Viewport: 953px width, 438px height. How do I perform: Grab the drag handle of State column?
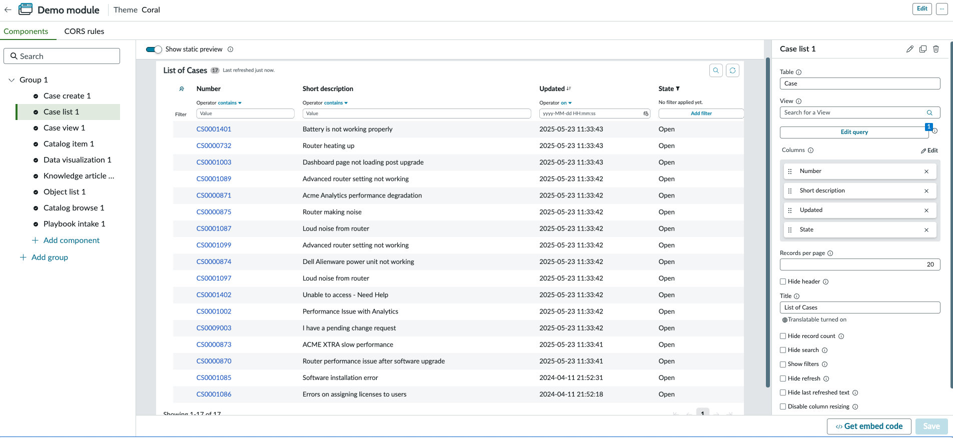coord(790,230)
